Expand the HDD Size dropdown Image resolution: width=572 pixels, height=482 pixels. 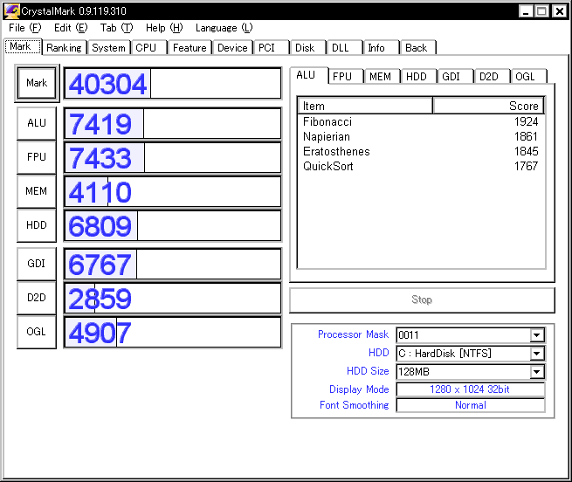[536, 372]
